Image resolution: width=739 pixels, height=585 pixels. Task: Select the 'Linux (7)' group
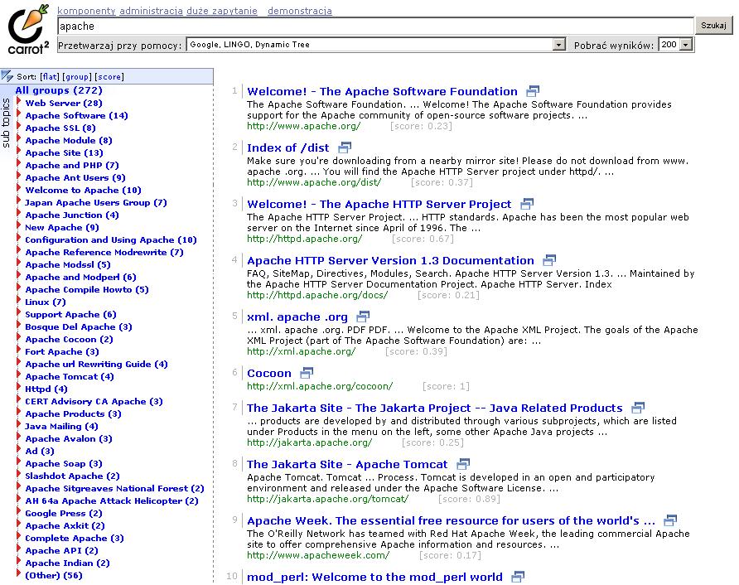(x=46, y=302)
